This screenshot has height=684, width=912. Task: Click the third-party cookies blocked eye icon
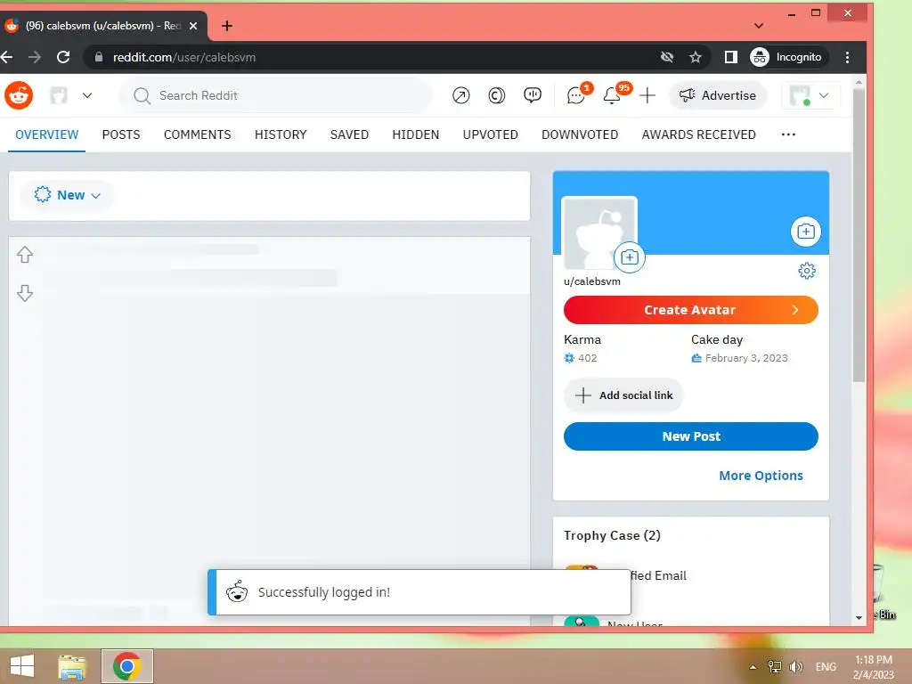point(667,57)
